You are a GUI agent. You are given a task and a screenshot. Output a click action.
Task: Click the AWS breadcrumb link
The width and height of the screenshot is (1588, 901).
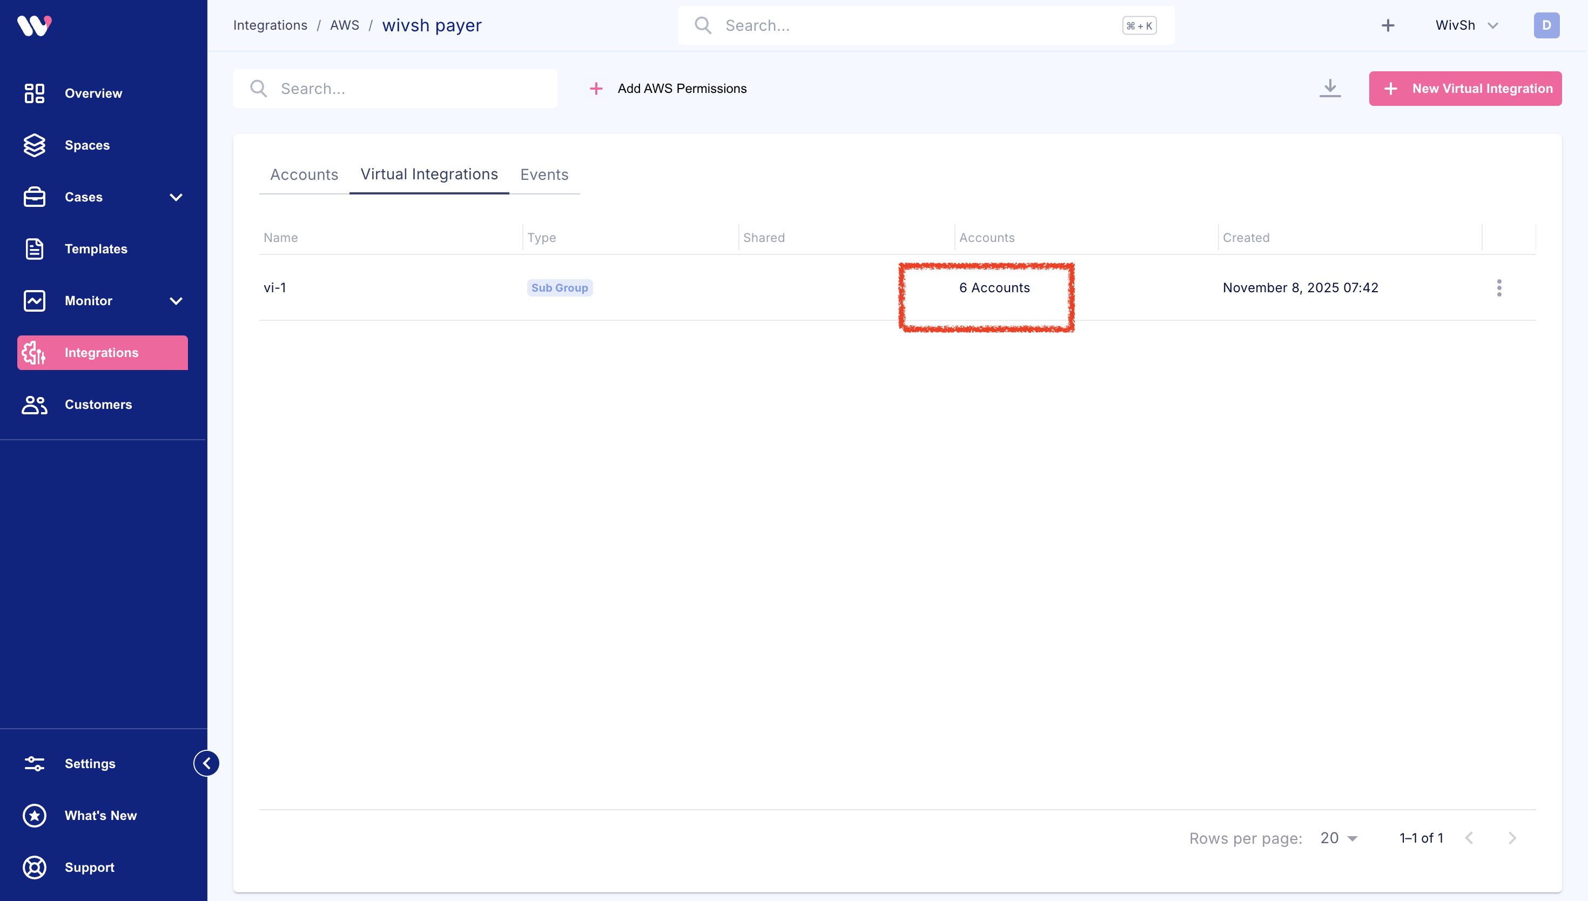pos(345,25)
